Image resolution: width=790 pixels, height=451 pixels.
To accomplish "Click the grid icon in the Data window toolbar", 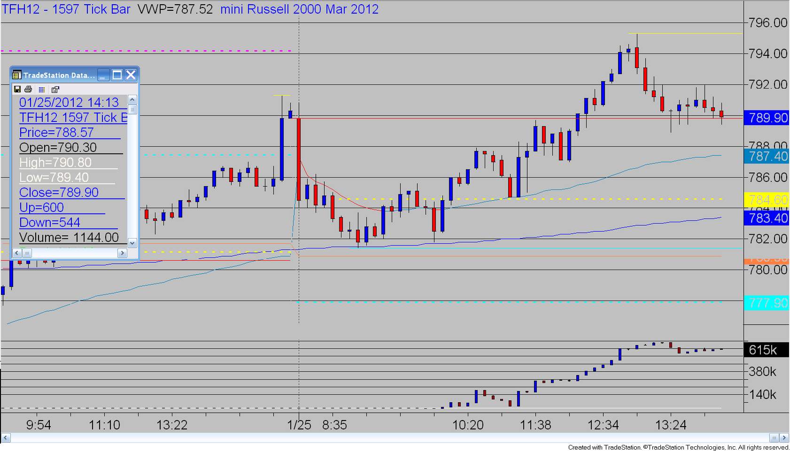I will point(42,89).
